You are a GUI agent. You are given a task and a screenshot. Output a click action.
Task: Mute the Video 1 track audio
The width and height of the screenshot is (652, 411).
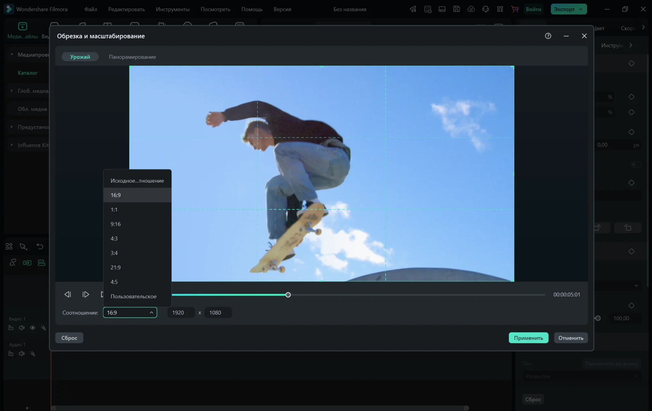pyautogui.click(x=22, y=328)
